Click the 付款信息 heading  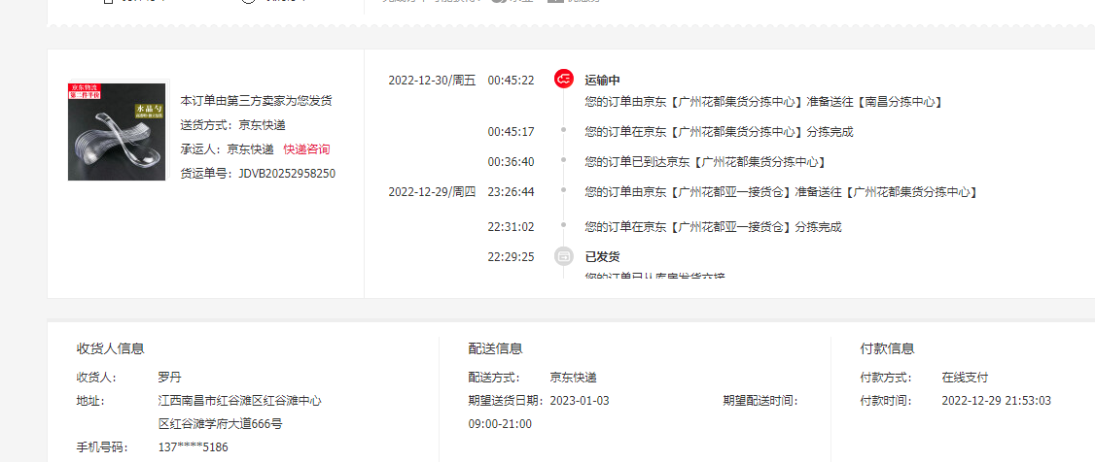coord(887,348)
